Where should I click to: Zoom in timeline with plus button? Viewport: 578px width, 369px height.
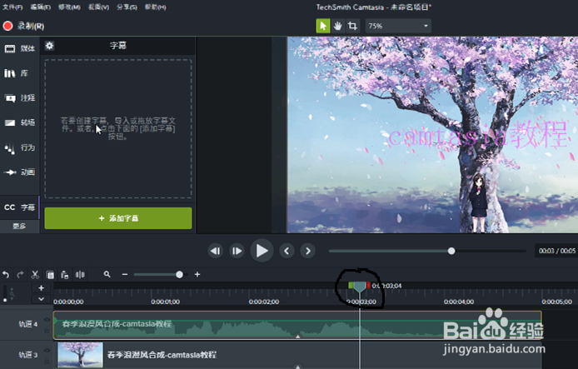(x=197, y=274)
